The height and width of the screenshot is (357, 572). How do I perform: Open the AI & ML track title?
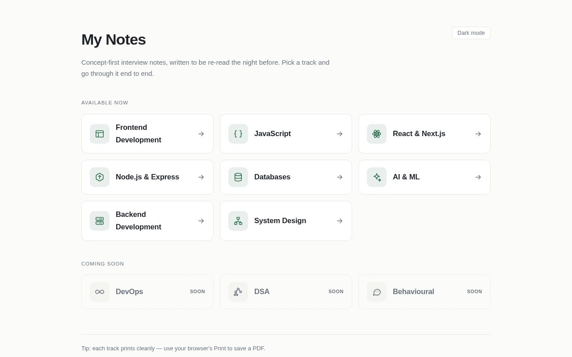point(406,177)
